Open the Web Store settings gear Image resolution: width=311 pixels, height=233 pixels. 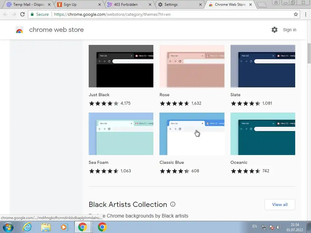(x=275, y=30)
